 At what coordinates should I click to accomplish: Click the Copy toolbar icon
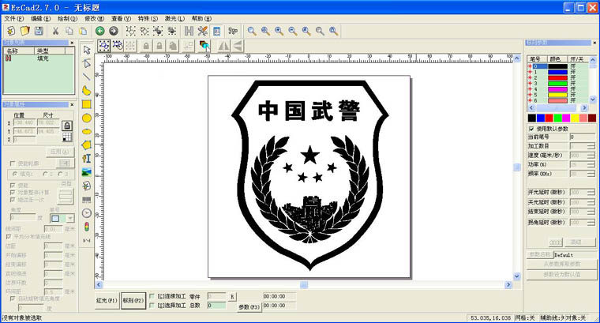point(69,31)
